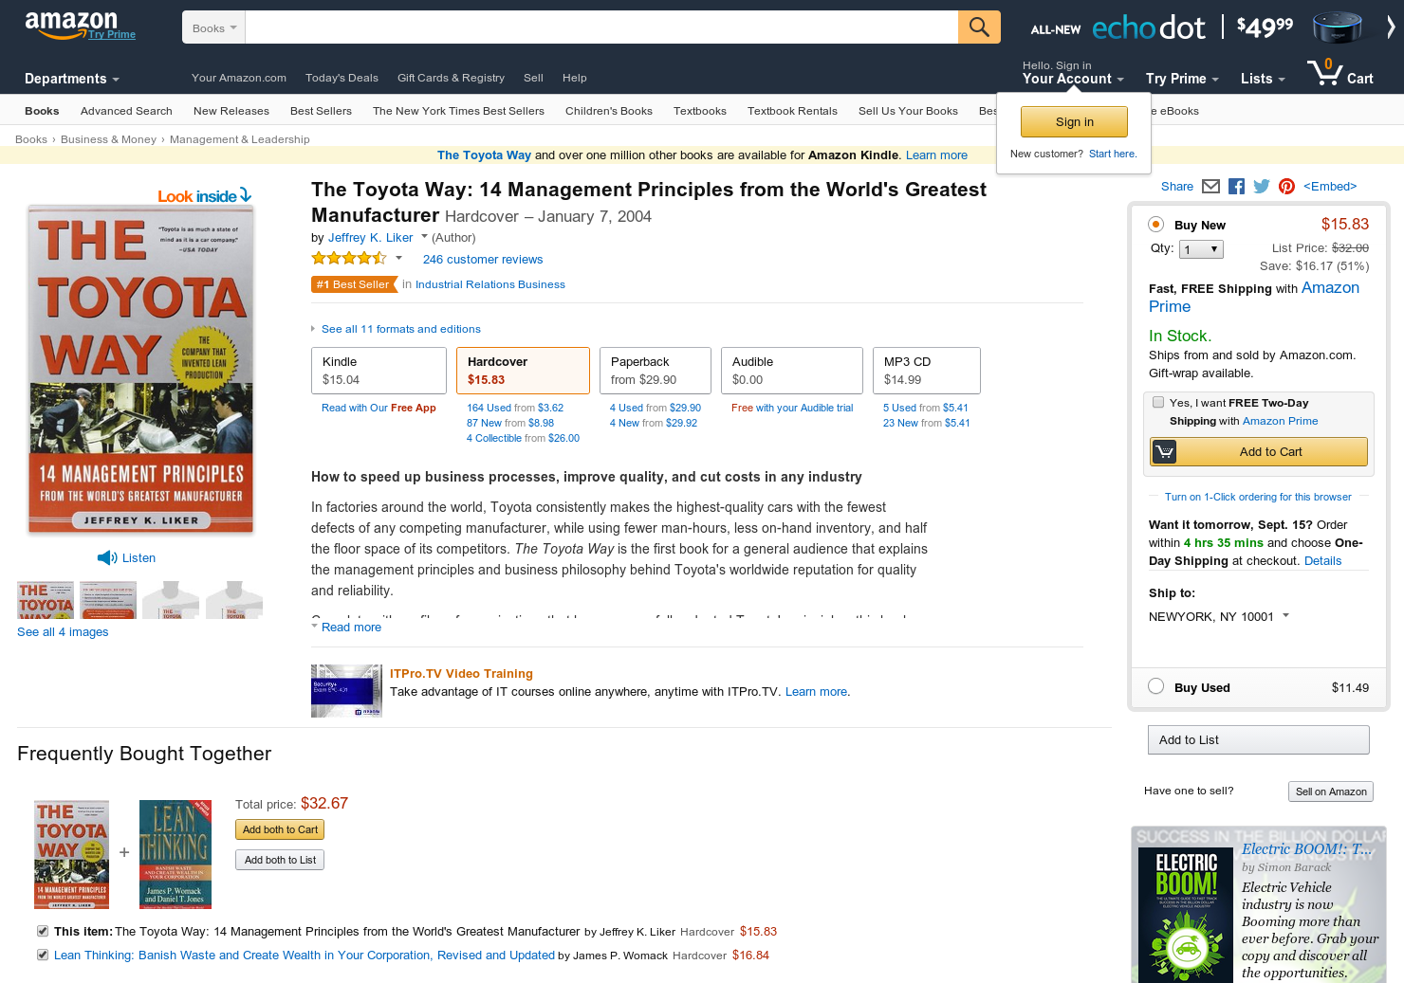1404x983 pixels.
Task: Click Start here new customer link
Action: coord(1112,154)
